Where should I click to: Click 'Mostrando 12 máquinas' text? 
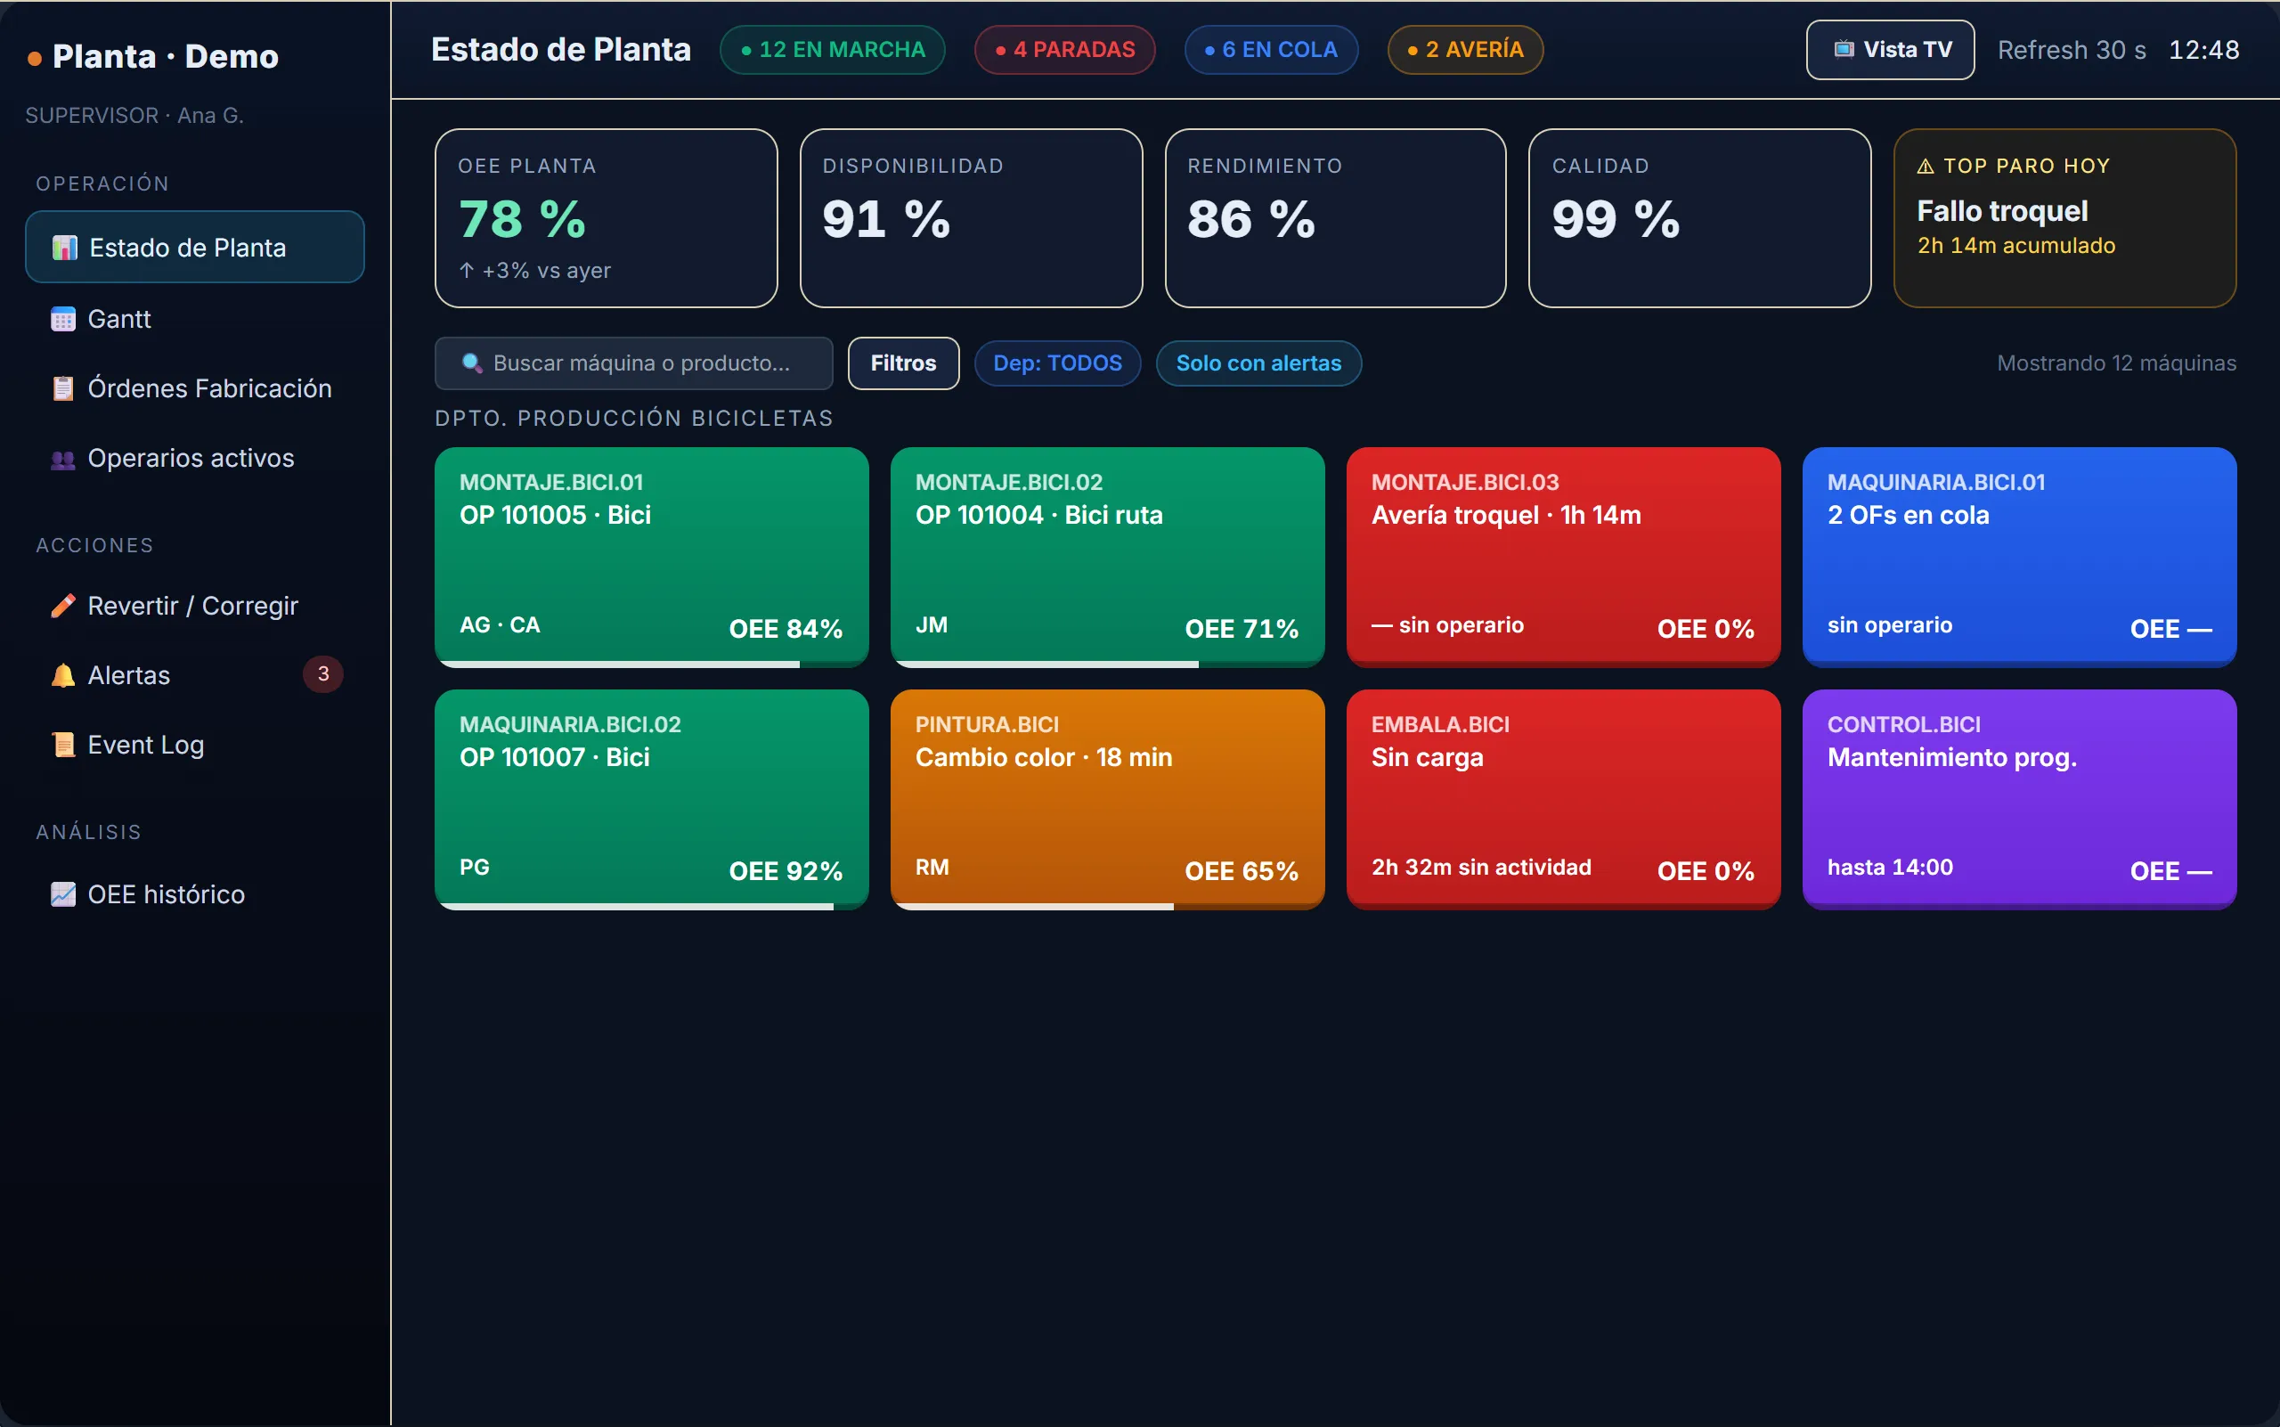[2117, 363]
